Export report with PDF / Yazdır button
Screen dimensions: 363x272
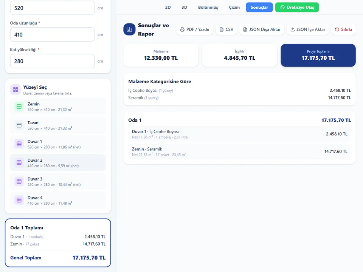(x=195, y=29)
